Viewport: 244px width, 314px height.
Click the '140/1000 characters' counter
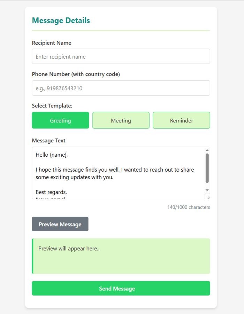[x=189, y=207]
